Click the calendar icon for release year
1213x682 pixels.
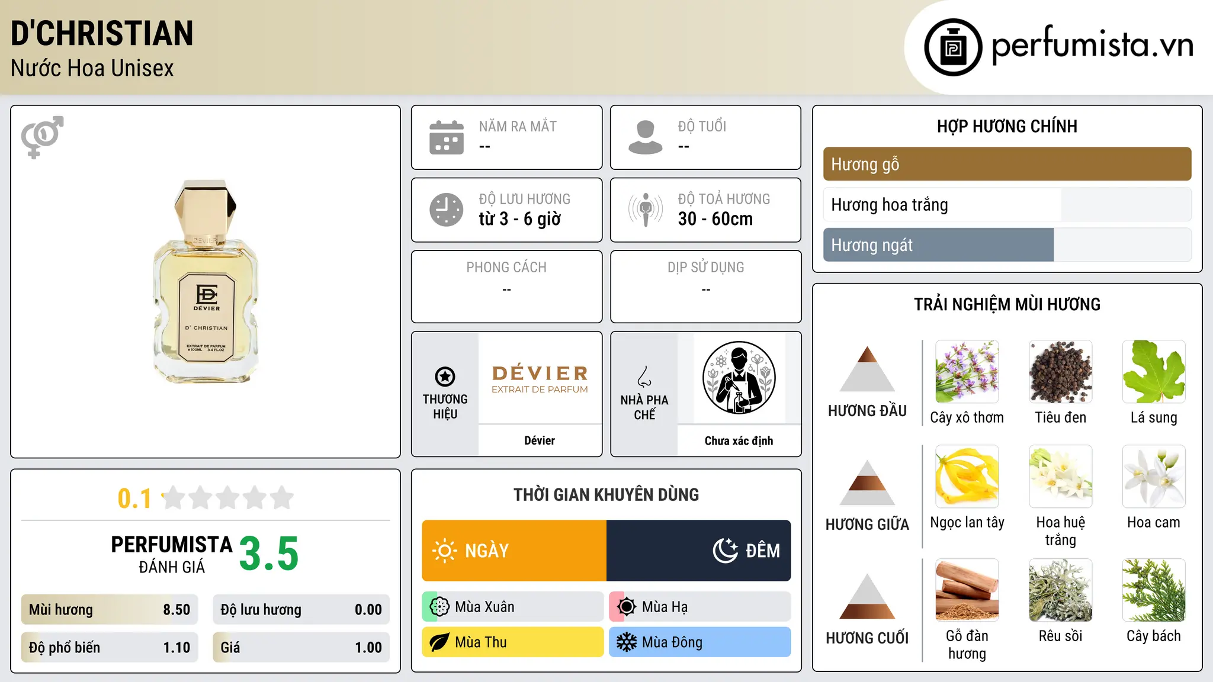(x=447, y=137)
